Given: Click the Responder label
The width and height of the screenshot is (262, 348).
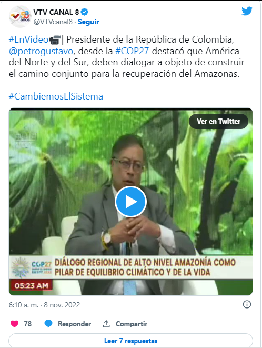Looking at the screenshot, I should 75,324.
